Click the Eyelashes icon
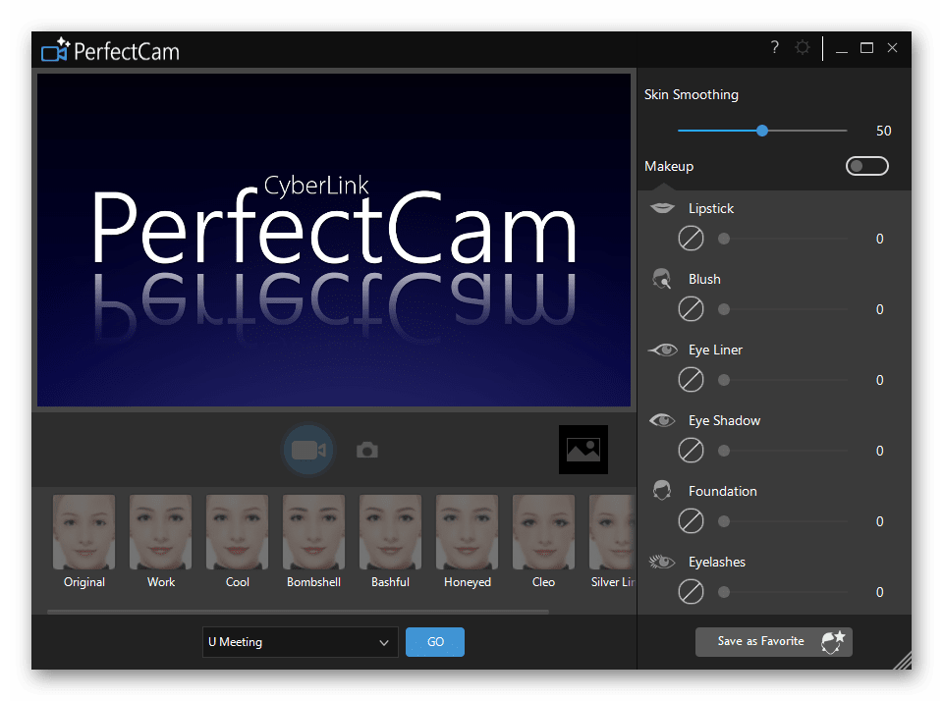The image size is (943, 701). [x=662, y=562]
